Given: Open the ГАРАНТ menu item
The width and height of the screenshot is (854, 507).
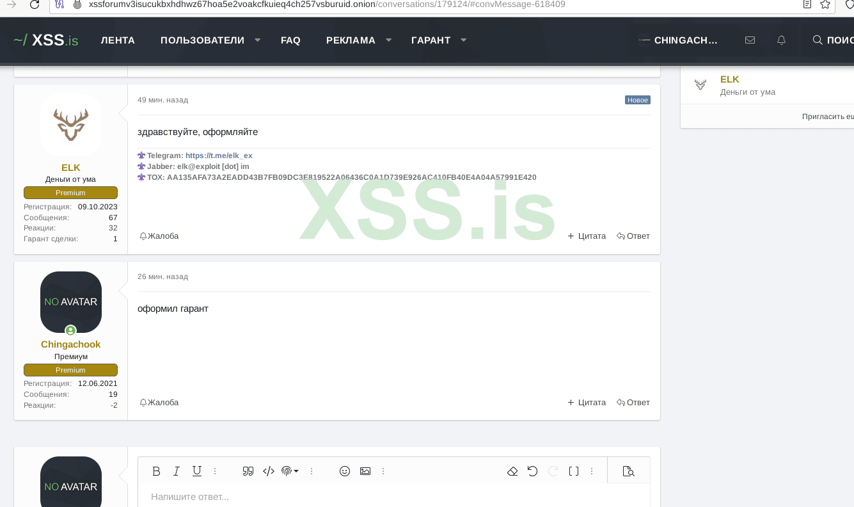Looking at the screenshot, I should click(431, 40).
